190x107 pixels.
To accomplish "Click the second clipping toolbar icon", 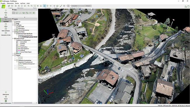I will pyautogui.click(x=57, y=6).
